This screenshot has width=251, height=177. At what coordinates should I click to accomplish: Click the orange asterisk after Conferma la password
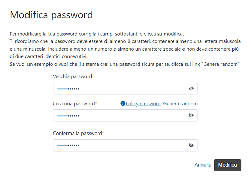coord(103,132)
